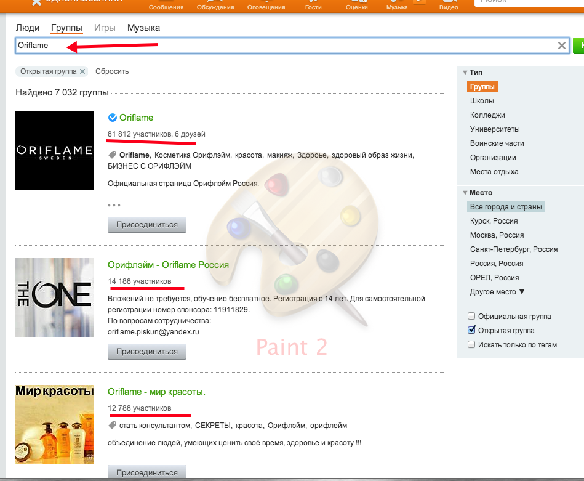Click the 12 788 участников text
584x481 pixels.
139,408
